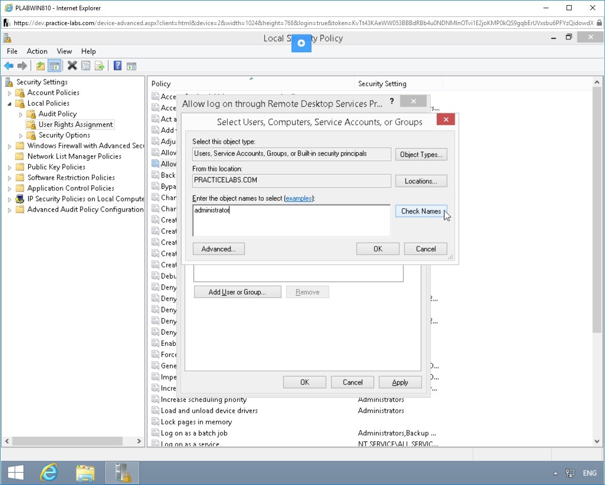
Task: Click the Security Settings root node icon
Action: pos(9,82)
